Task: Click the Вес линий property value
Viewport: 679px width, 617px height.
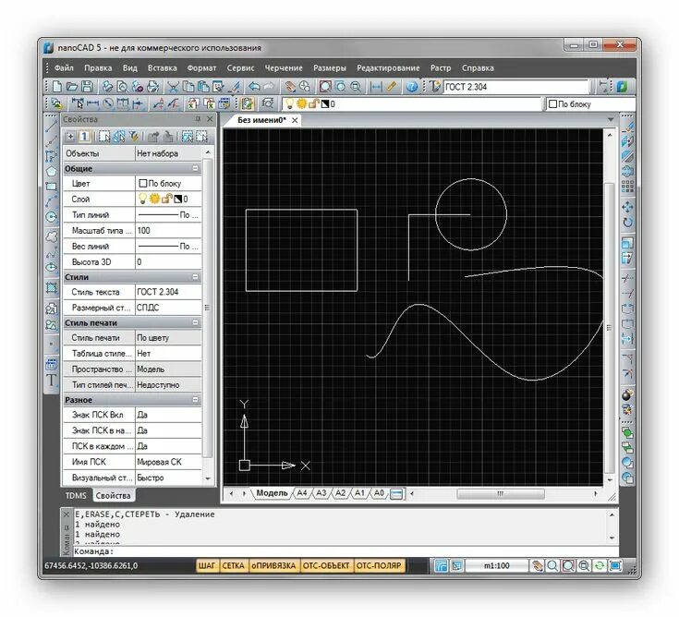Action: click(x=169, y=247)
